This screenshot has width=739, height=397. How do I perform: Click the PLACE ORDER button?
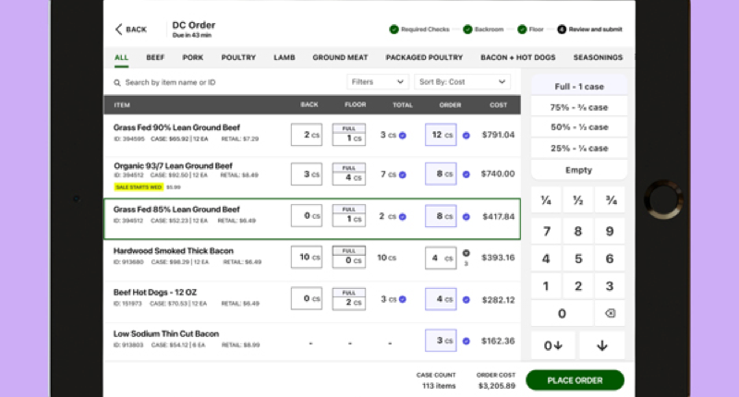coord(575,380)
